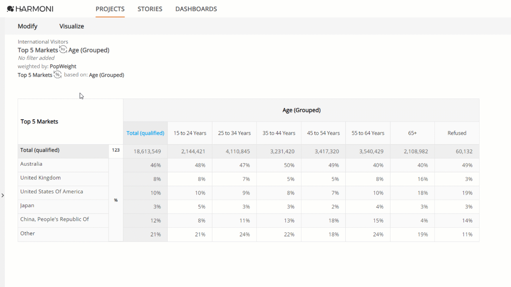Click the International Visitors project name
The width and height of the screenshot is (511, 287).
tap(43, 41)
